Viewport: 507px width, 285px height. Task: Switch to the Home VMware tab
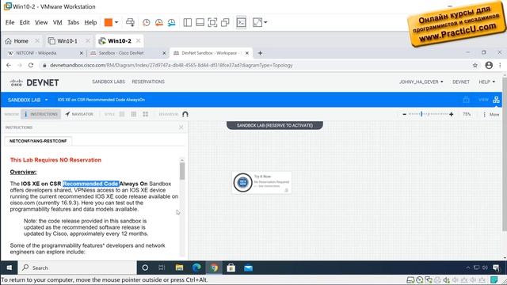[17, 41]
